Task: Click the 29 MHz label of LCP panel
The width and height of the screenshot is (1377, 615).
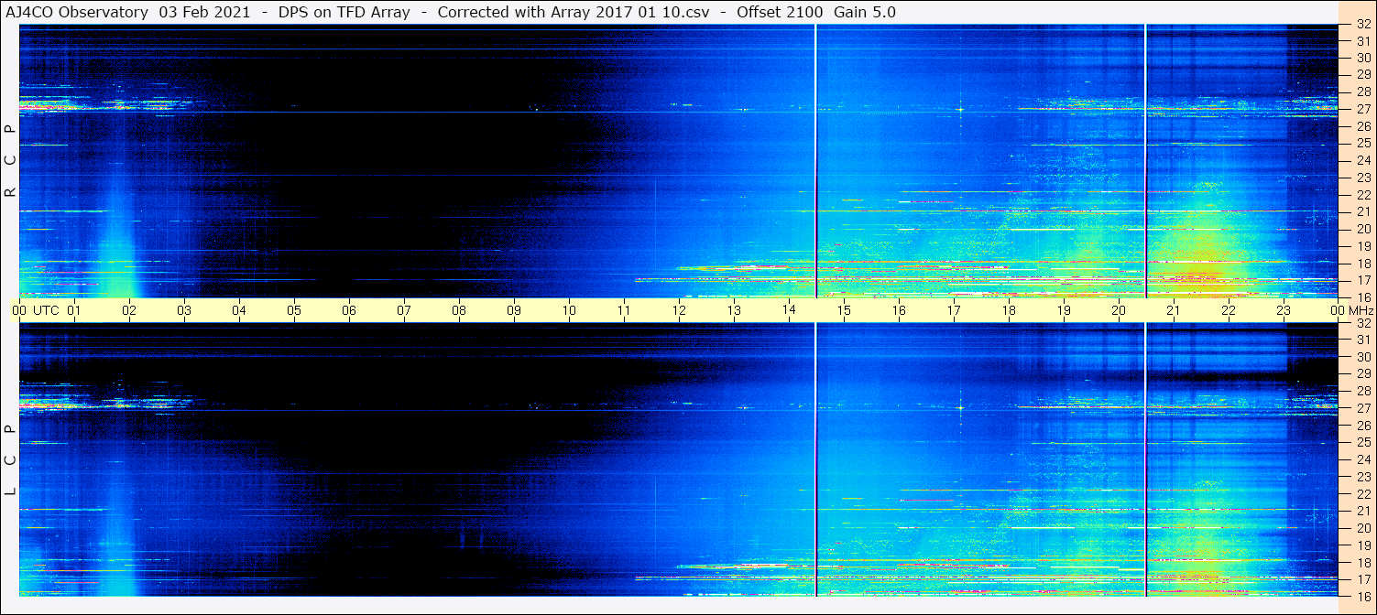Action: 1362,374
